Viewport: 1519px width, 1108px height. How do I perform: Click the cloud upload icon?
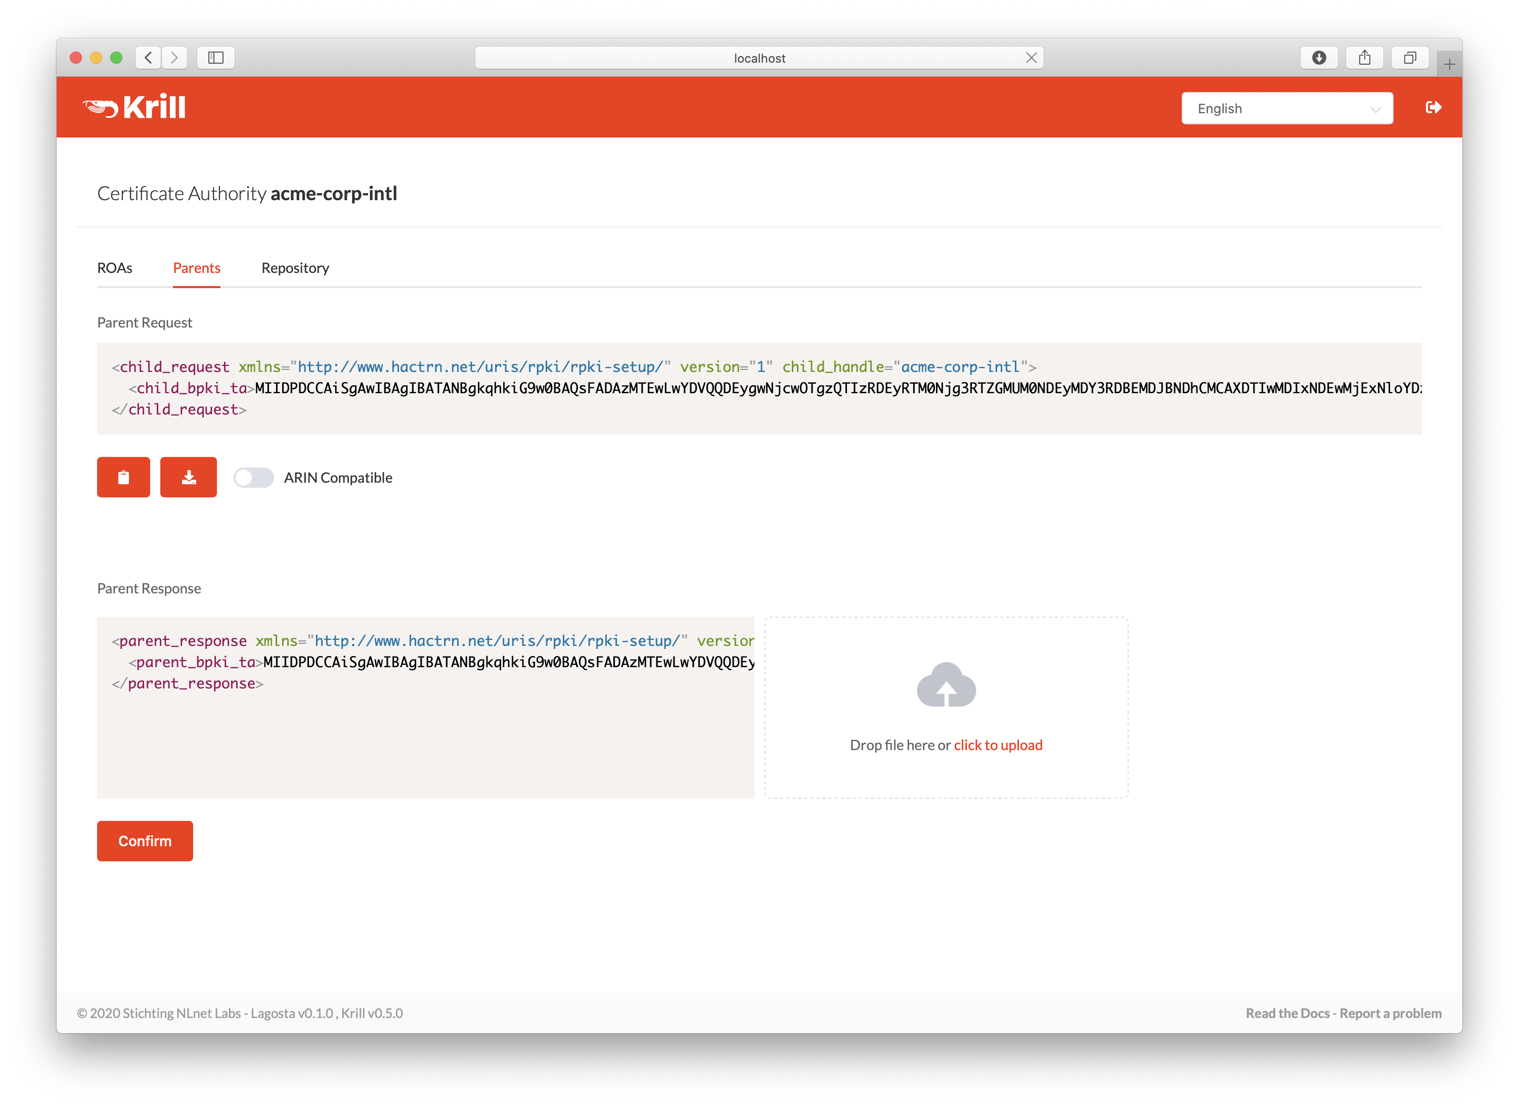click(x=946, y=684)
